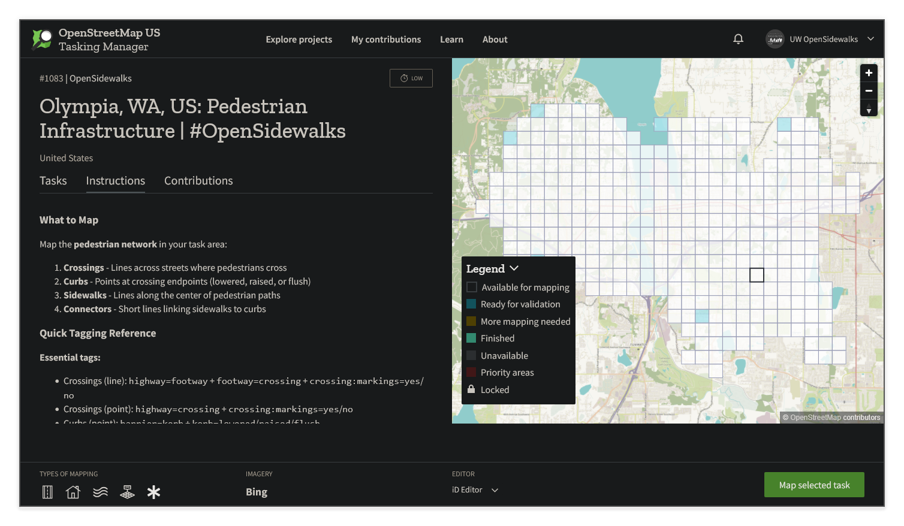Click the Priority areas legend swatch
This screenshot has width=904, height=526.
471,372
